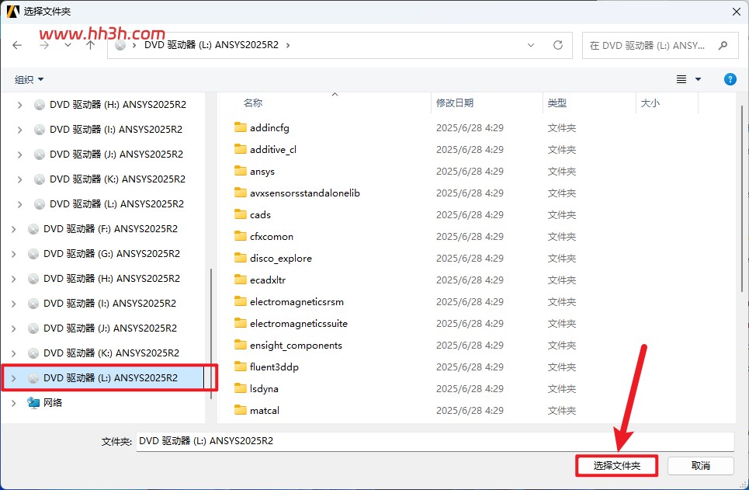This screenshot has height=490, width=749.
Task: Select cfxcomon folder icon
Action: point(241,236)
